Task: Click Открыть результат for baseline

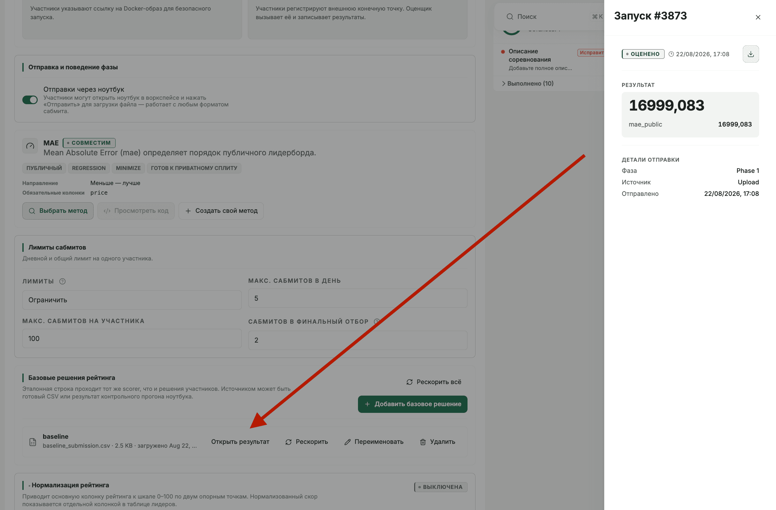Action: (x=240, y=442)
